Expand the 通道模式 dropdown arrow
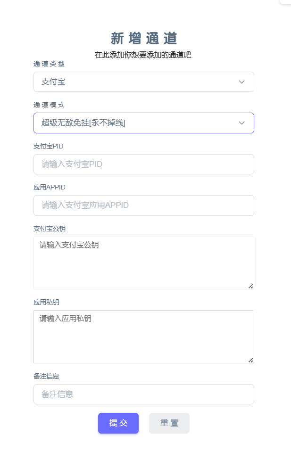 (241, 123)
